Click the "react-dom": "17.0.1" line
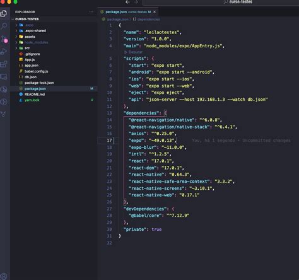Viewport: 299px width, 280px height. pos(156,168)
